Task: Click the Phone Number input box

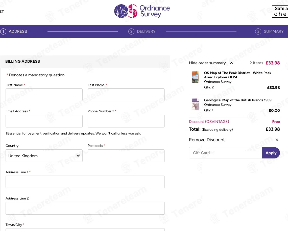Action: click(x=126, y=121)
